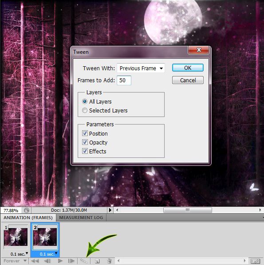Disable the Effects checkbox
The image size is (264, 265).
pos(85,151)
